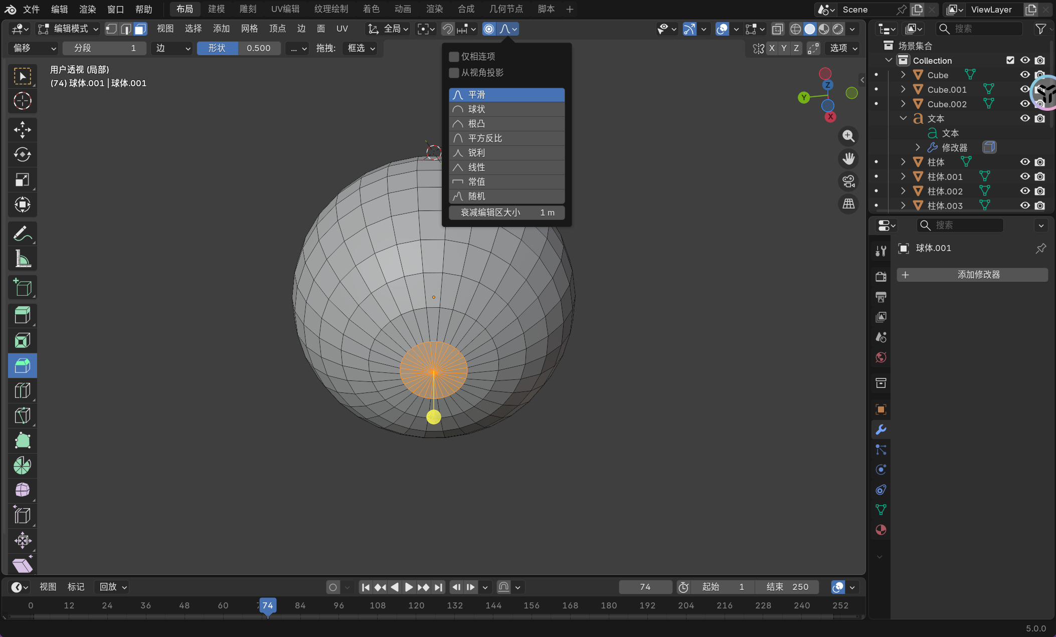The width and height of the screenshot is (1056, 637).
Task: Click the 添加修改器 button
Action: point(972,275)
